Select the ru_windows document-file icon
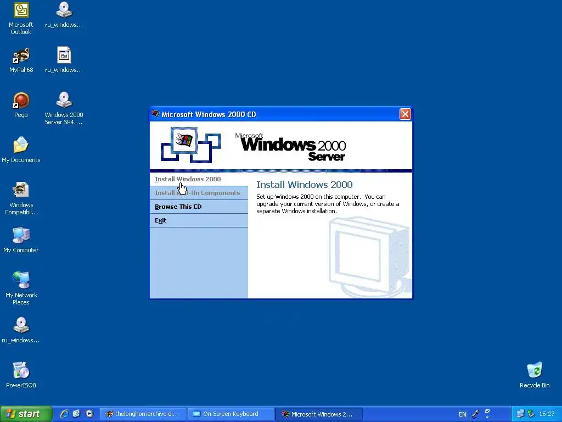The height and width of the screenshot is (422, 562). click(64, 60)
